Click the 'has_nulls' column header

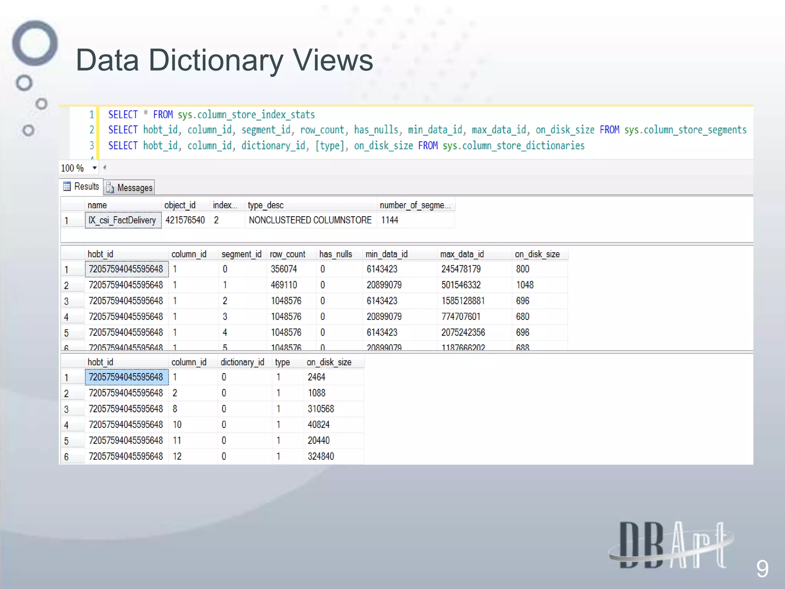339,254
